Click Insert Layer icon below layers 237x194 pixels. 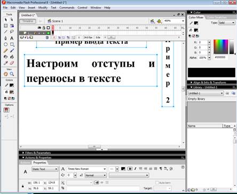pos(22,37)
